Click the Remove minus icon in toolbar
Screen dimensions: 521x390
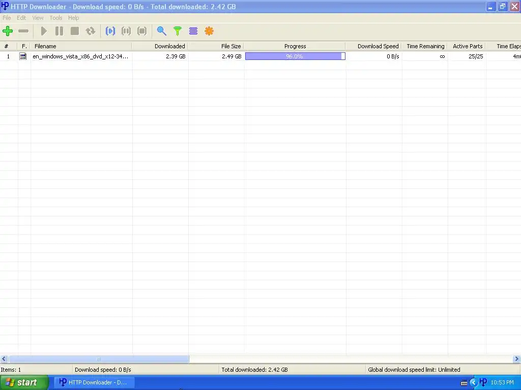23,31
